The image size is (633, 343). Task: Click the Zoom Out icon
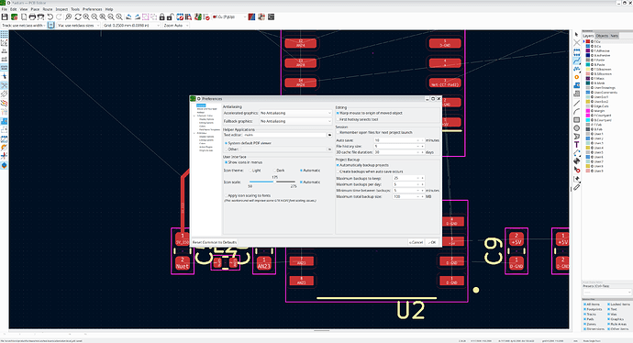(x=94, y=17)
